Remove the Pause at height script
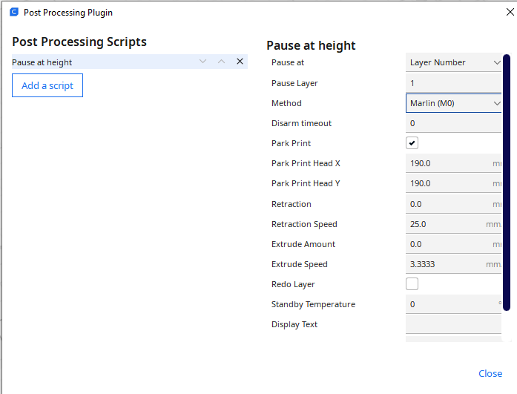 coord(240,62)
